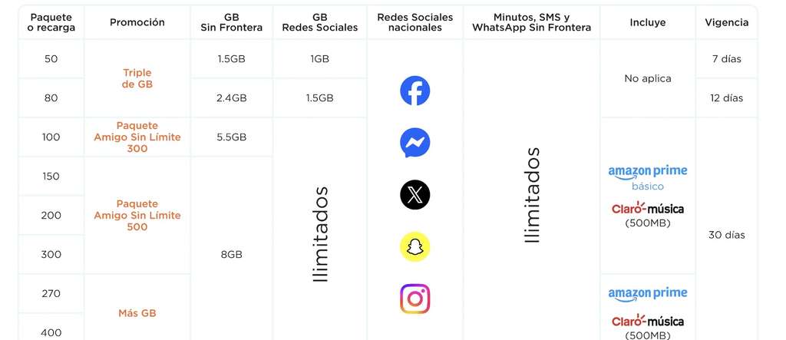Select the 100 recharge amount cell
The height and width of the screenshot is (340, 786).
tap(51, 137)
